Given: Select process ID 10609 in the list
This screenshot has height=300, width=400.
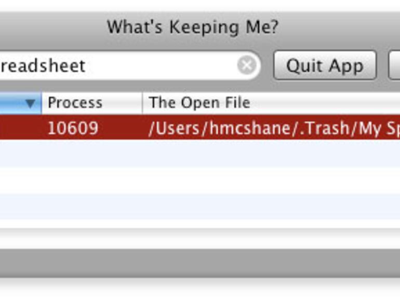Looking at the screenshot, I should coord(73,128).
